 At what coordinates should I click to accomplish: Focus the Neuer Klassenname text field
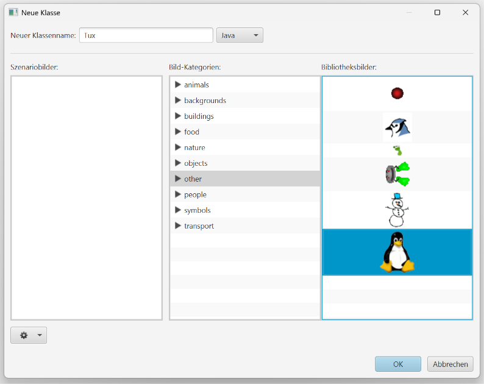[146, 35]
